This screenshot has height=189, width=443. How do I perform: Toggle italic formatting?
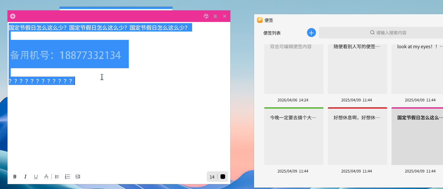[25, 177]
